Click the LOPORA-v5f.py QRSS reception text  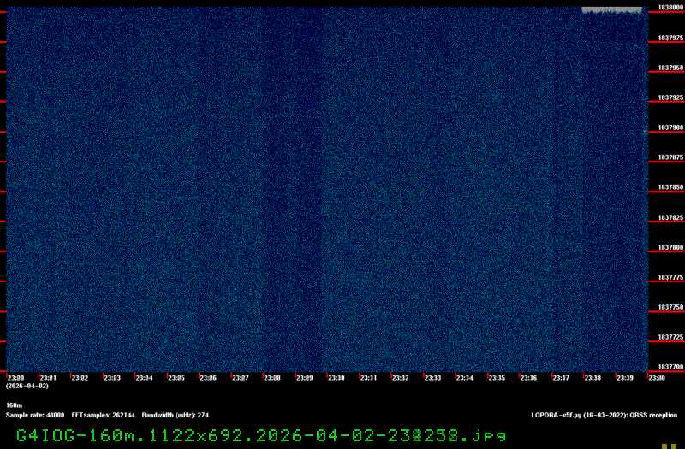(x=605, y=415)
